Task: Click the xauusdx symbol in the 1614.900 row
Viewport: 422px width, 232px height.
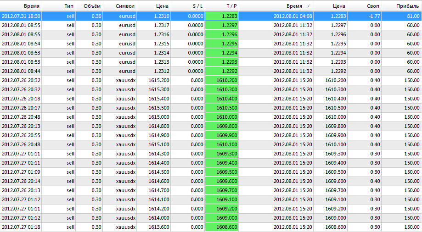Action: [x=126, y=135]
